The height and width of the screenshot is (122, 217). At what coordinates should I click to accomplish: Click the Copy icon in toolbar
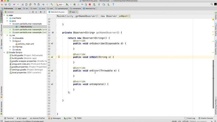pos(26,4)
